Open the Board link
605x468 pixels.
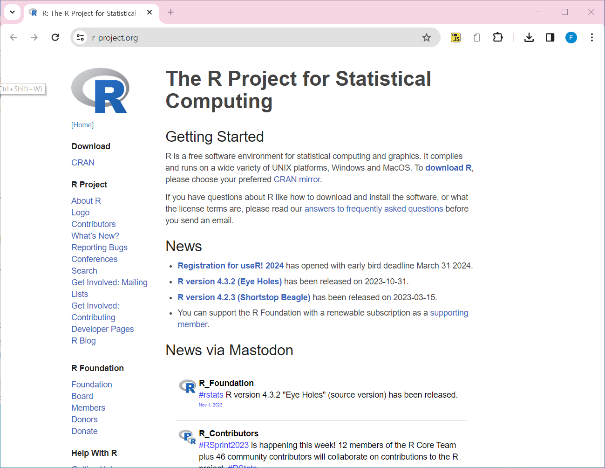pos(82,396)
